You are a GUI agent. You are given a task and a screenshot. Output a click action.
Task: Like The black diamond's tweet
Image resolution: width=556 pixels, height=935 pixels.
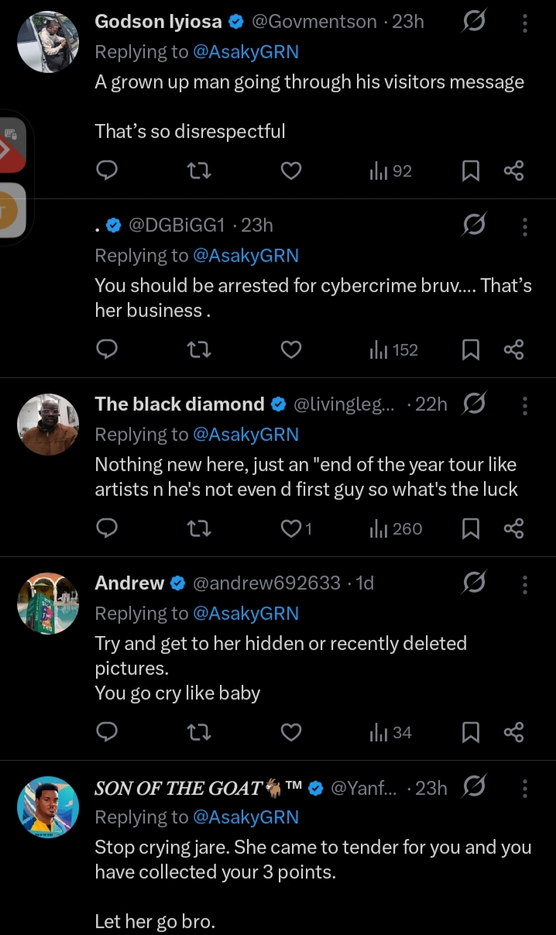click(291, 529)
